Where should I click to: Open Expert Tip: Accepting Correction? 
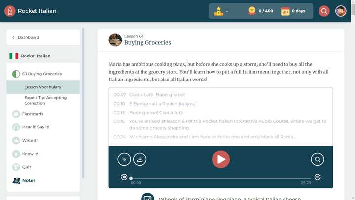point(45,100)
